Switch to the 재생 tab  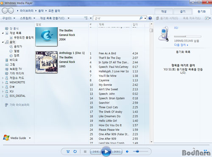(x=164, y=11)
